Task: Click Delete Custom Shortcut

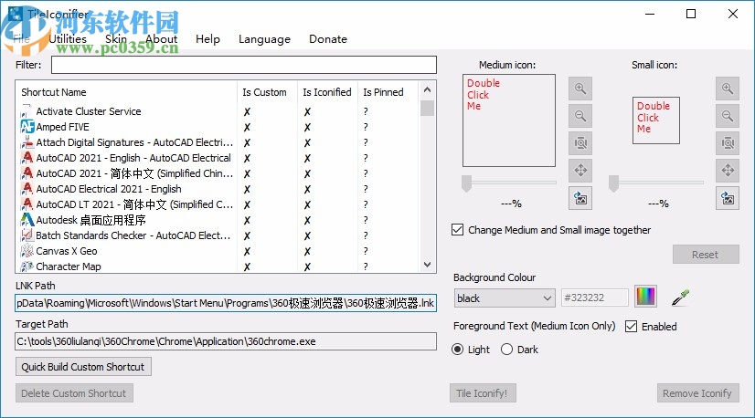Action: [74, 393]
